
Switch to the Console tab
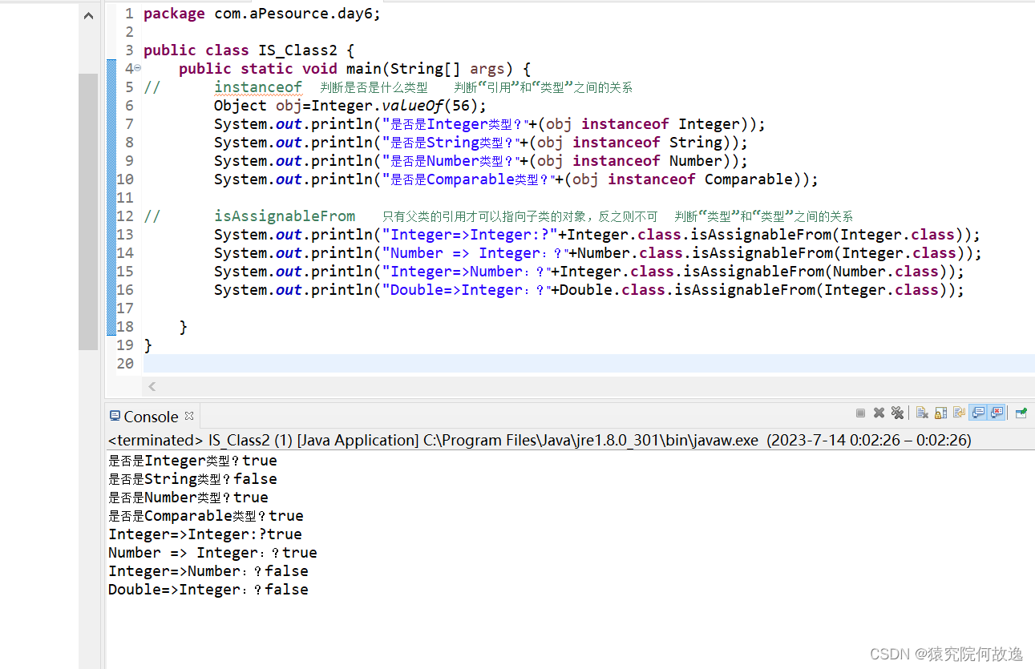(x=152, y=416)
